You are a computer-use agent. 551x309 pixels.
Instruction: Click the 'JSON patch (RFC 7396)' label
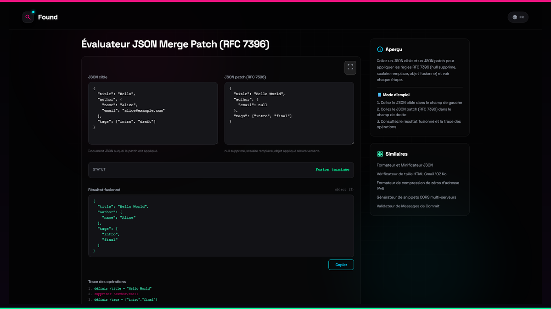pyautogui.click(x=245, y=77)
